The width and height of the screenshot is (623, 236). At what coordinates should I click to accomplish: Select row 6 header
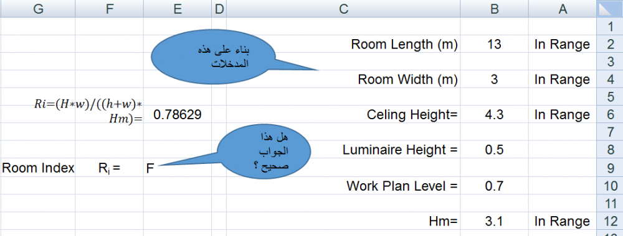(610, 114)
